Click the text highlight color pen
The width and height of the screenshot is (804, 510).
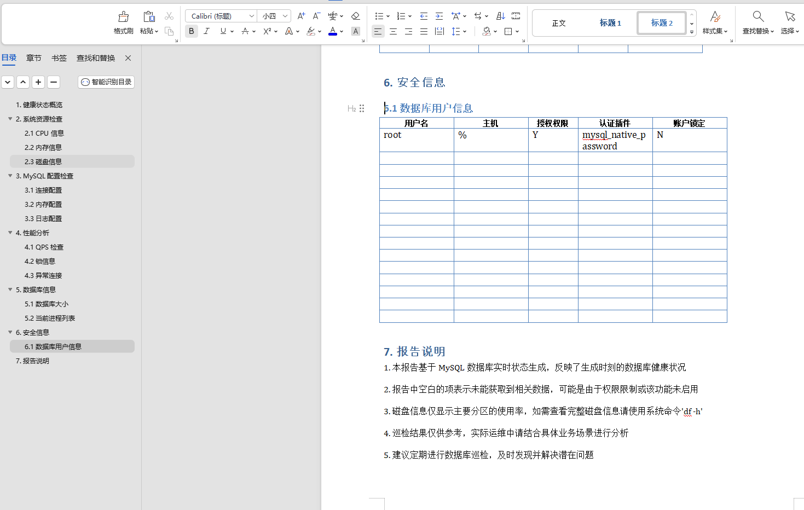pyautogui.click(x=311, y=31)
